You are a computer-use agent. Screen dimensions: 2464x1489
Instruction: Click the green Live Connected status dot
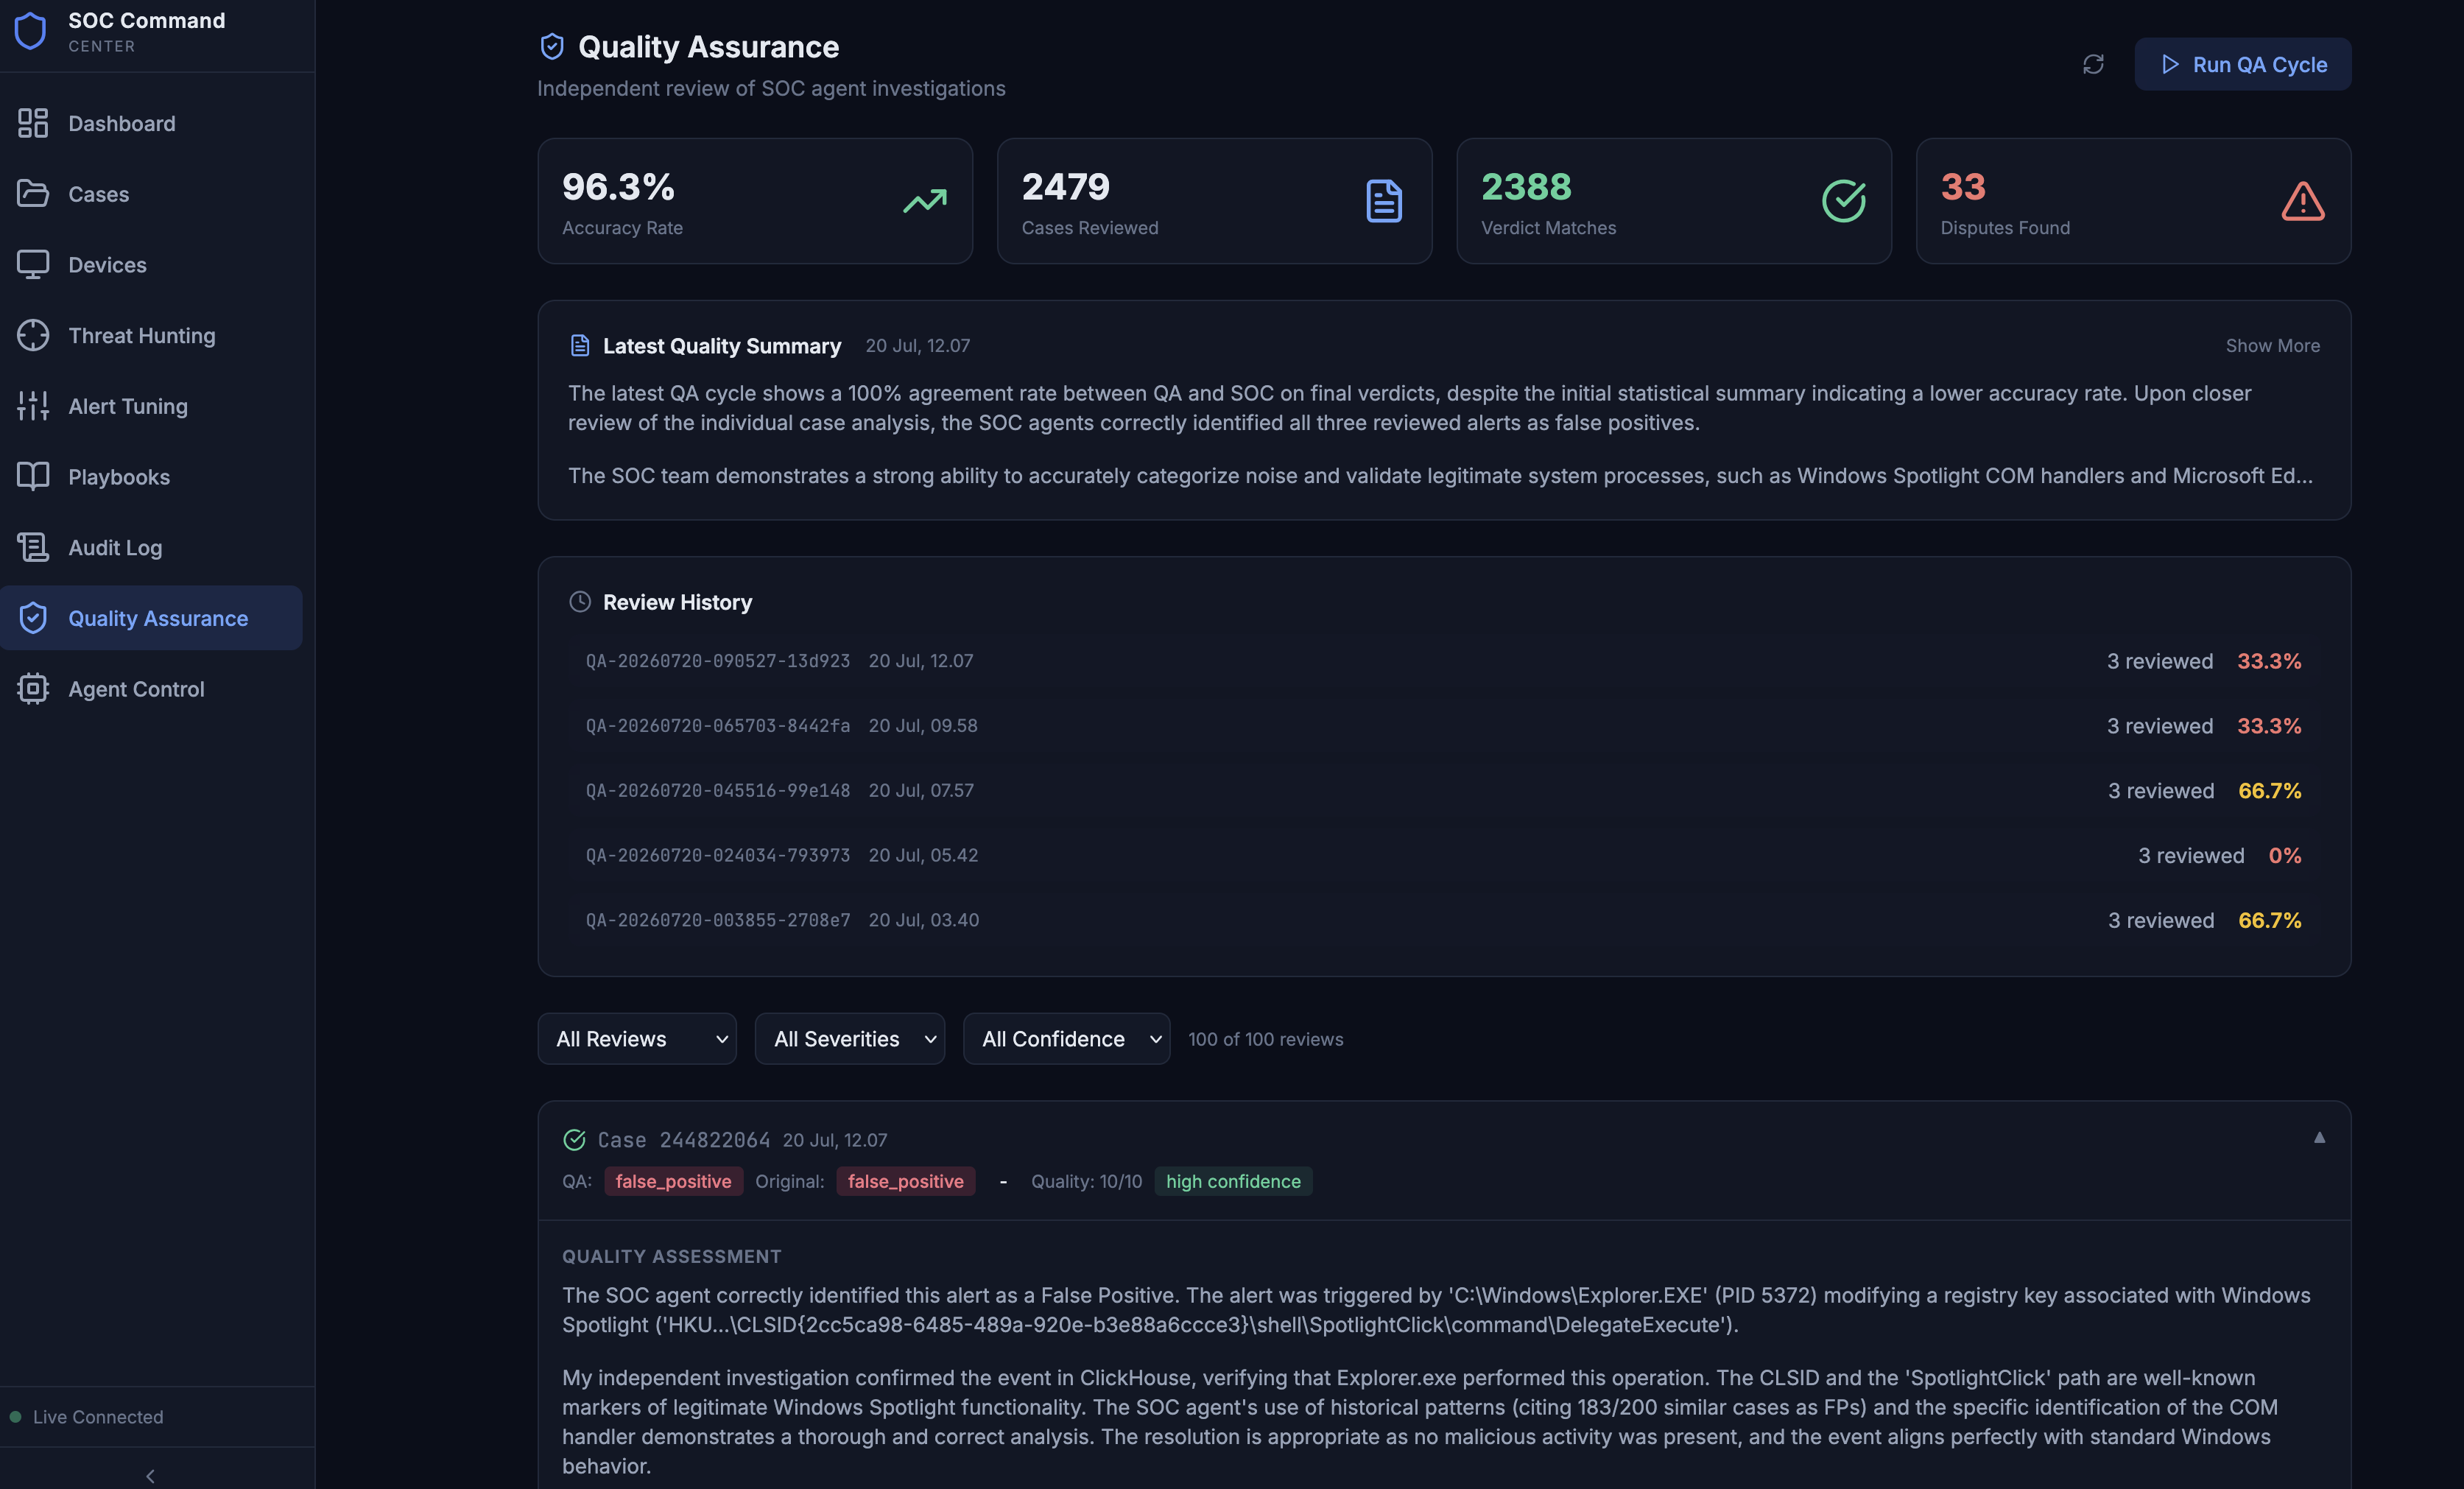pos(15,1416)
